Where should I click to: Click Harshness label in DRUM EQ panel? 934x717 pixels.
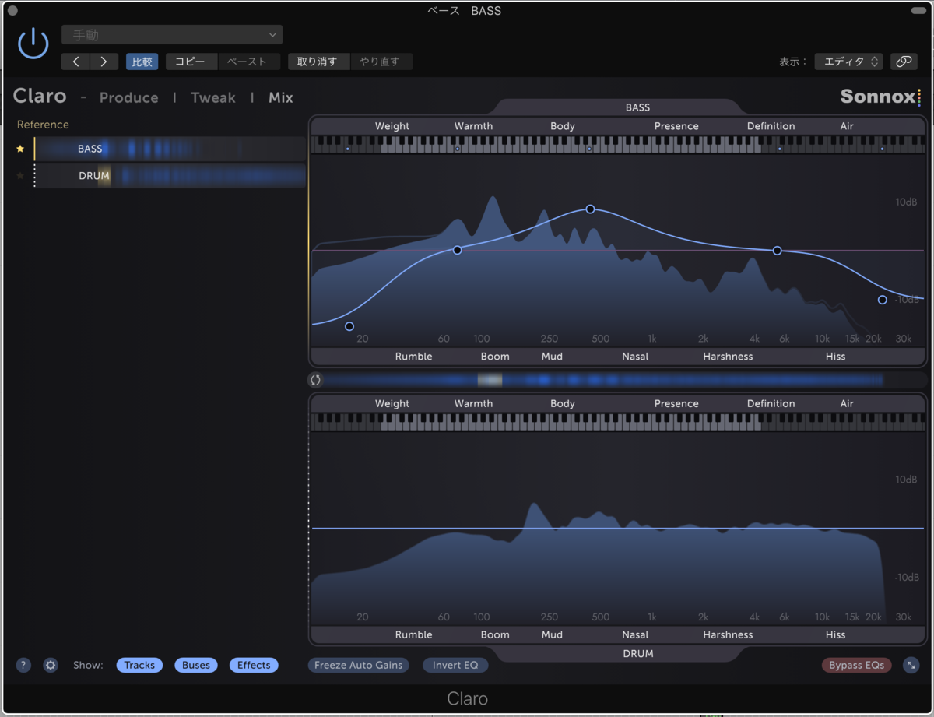tap(728, 634)
